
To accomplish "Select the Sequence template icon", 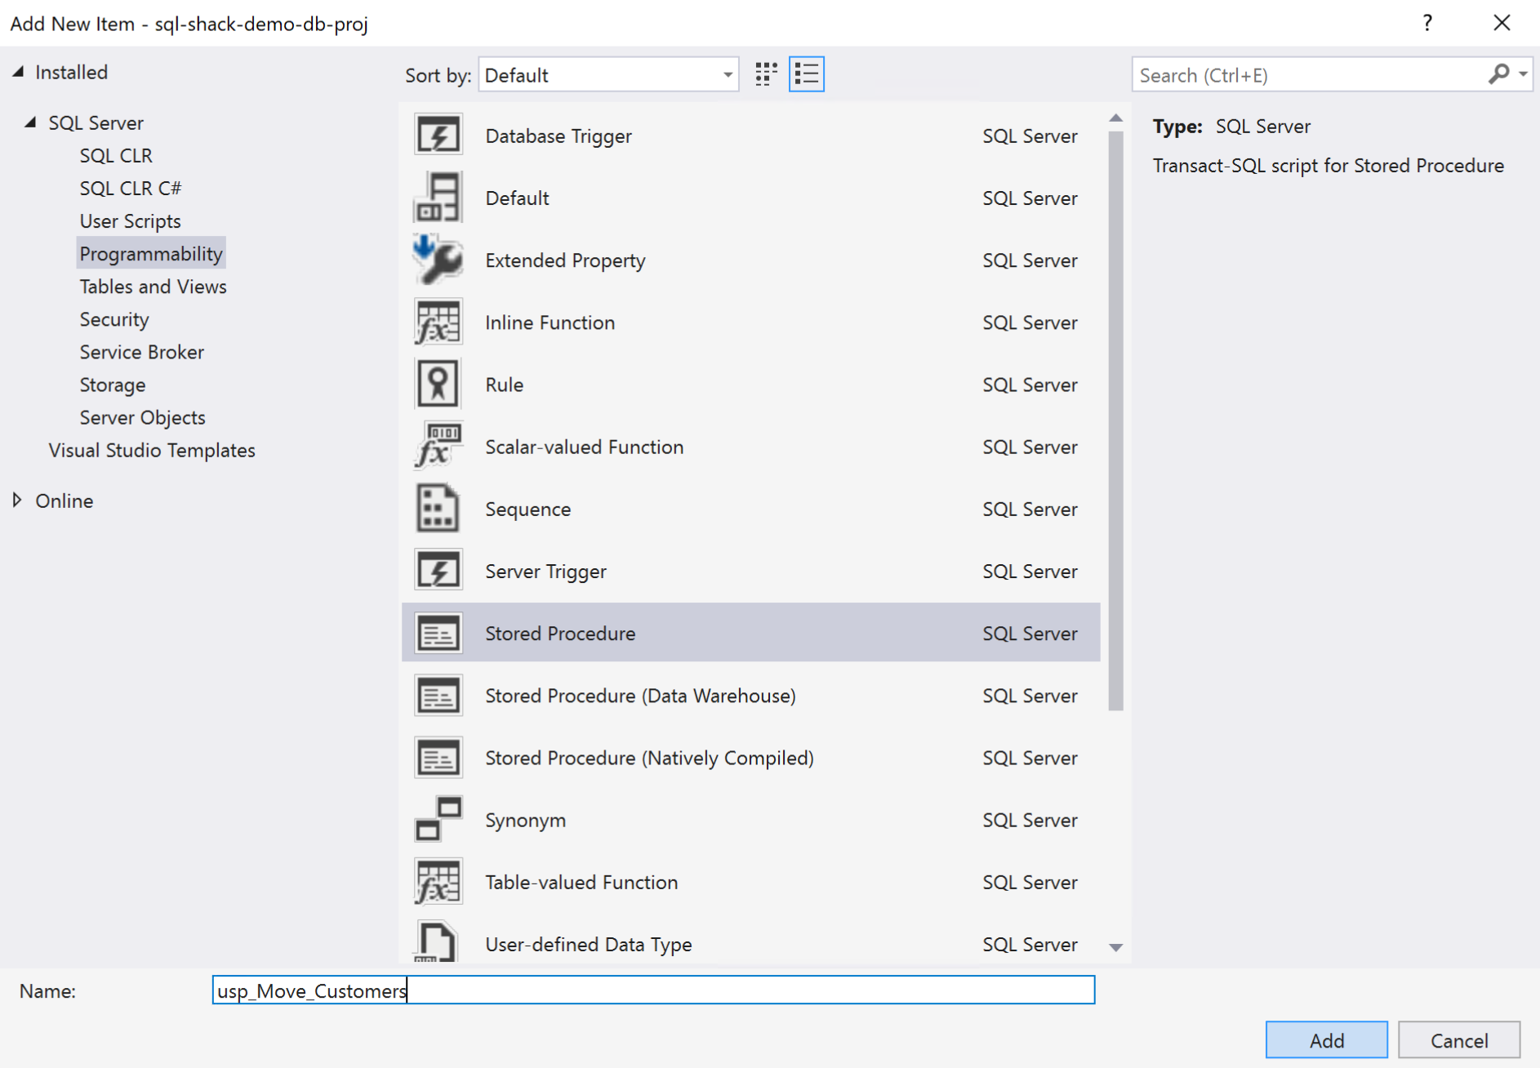I will (x=438, y=509).
